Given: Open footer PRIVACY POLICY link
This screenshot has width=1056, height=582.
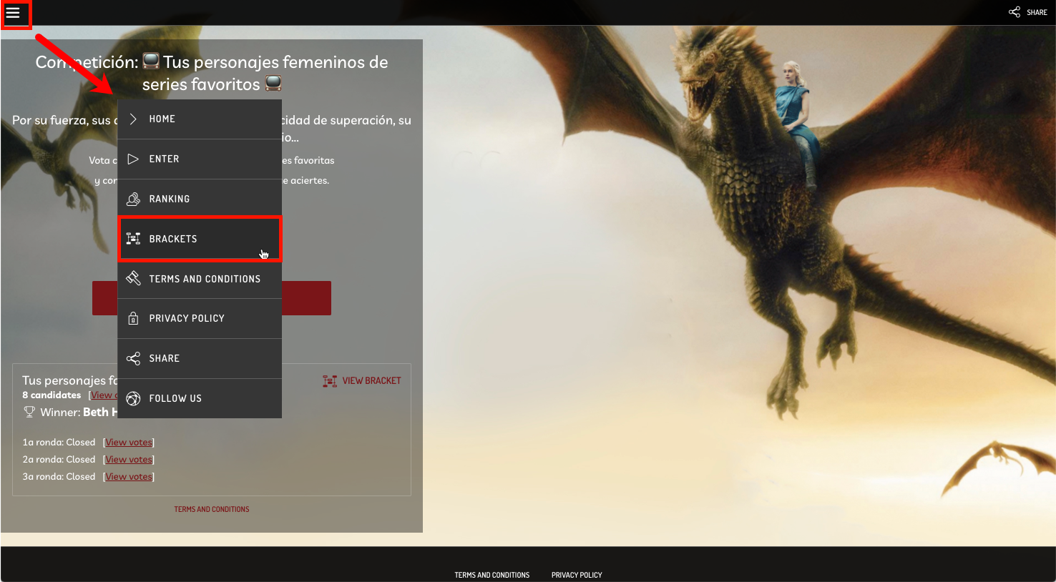Looking at the screenshot, I should pyautogui.click(x=577, y=575).
